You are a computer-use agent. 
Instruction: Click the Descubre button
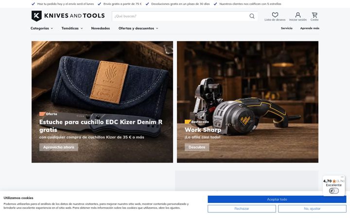197,147
